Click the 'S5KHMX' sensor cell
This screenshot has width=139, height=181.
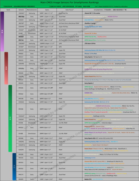point(21,63)
